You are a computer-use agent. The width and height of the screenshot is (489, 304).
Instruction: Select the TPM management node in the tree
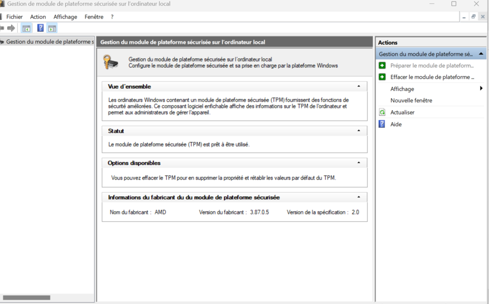(49, 42)
